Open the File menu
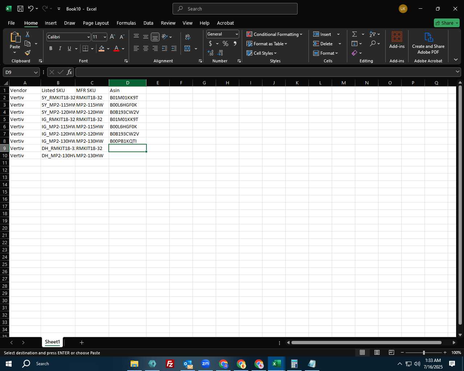 (11, 23)
